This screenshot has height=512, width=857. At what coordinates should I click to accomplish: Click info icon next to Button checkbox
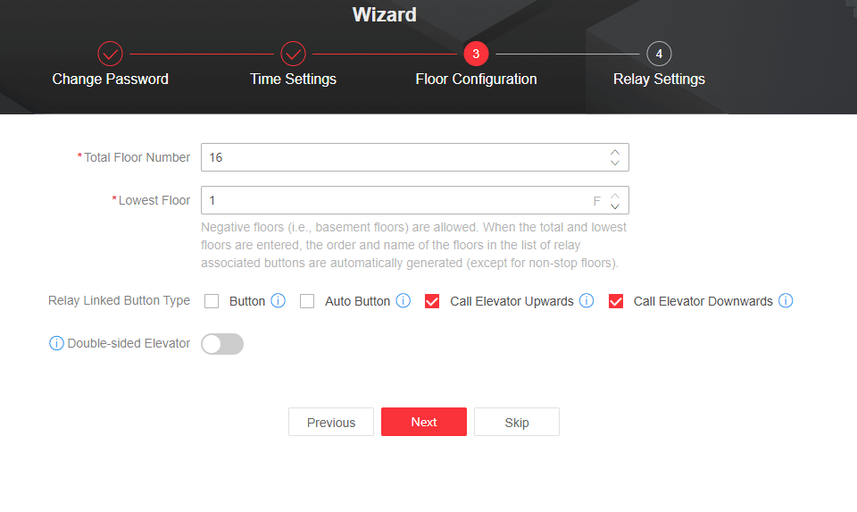coord(278,301)
